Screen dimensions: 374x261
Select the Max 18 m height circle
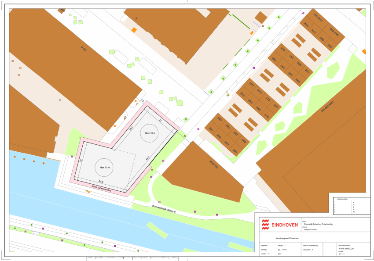click(x=150, y=133)
